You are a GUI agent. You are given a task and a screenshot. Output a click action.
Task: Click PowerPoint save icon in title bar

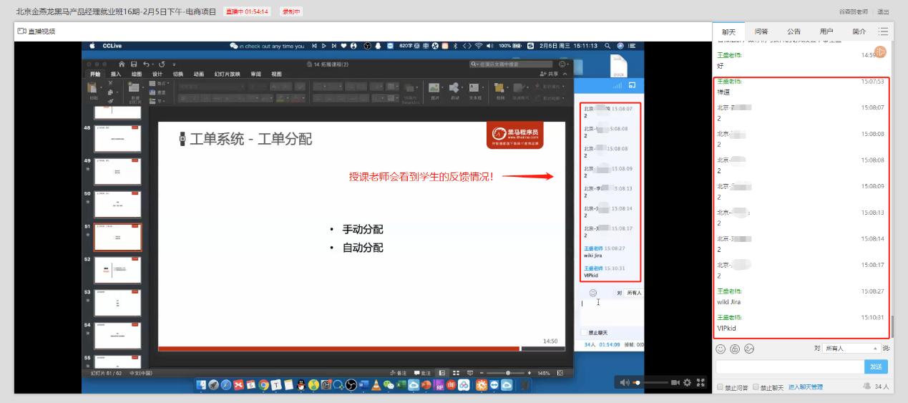[x=134, y=64]
